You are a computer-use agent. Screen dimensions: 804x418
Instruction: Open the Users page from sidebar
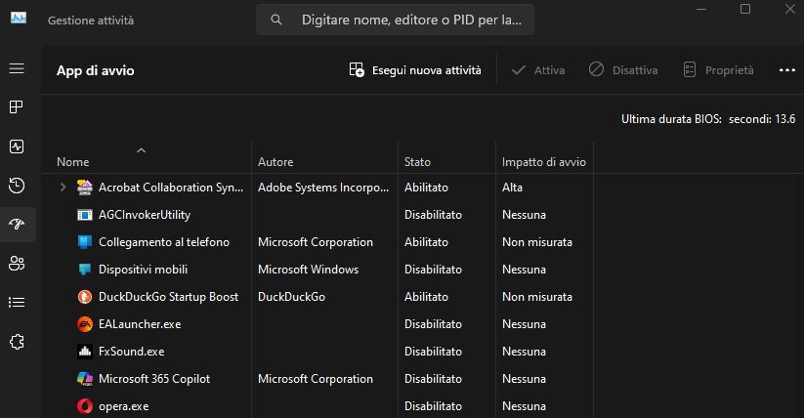point(17,263)
